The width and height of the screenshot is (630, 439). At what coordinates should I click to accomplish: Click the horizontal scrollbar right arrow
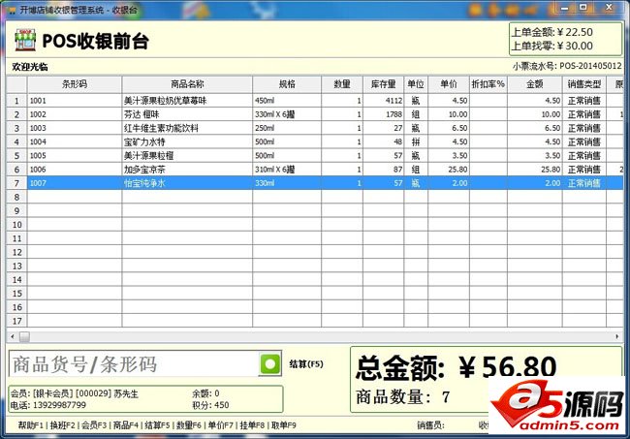click(x=617, y=336)
